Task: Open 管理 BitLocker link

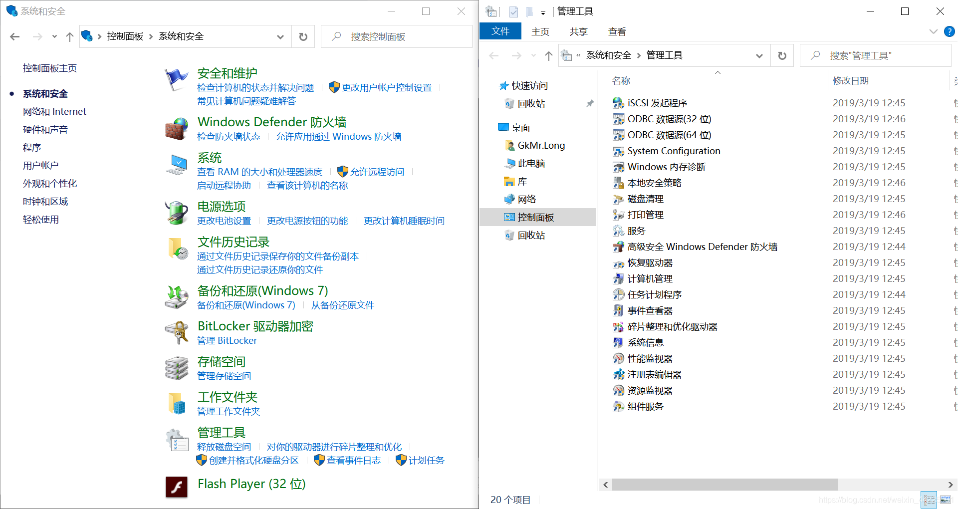Action: coord(227,340)
